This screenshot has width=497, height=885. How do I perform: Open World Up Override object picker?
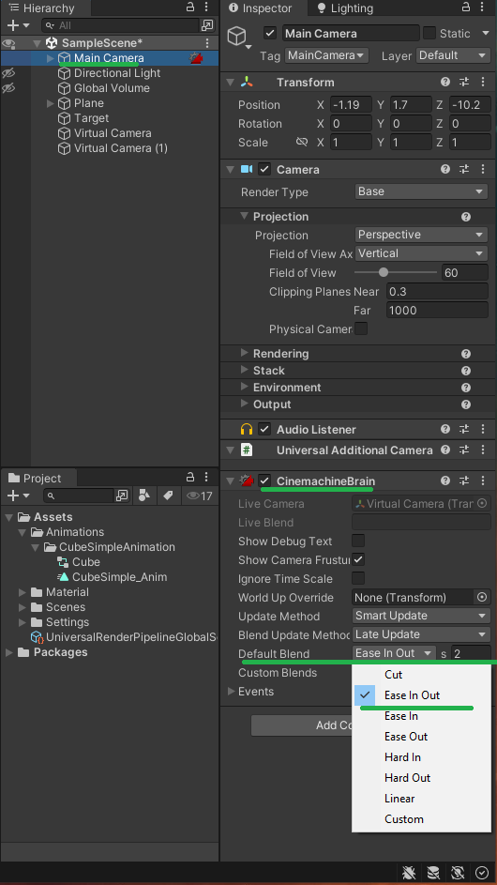click(482, 597)
